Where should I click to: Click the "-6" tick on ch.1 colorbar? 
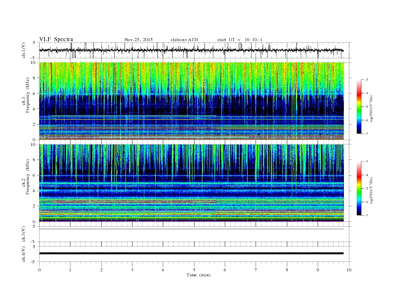tap(366, 120)
